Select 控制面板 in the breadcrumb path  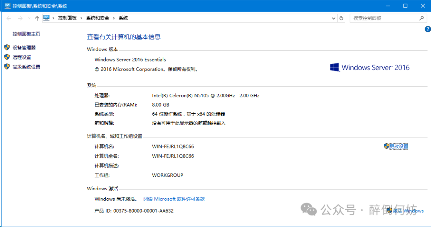click(x=67, y=18)
